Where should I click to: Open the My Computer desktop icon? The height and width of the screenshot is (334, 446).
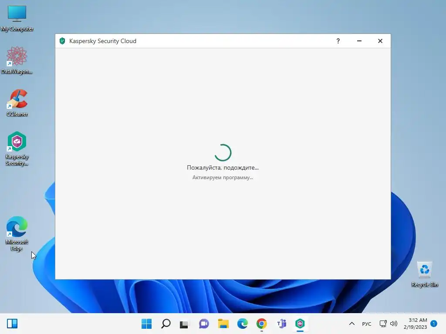(17, 18)
